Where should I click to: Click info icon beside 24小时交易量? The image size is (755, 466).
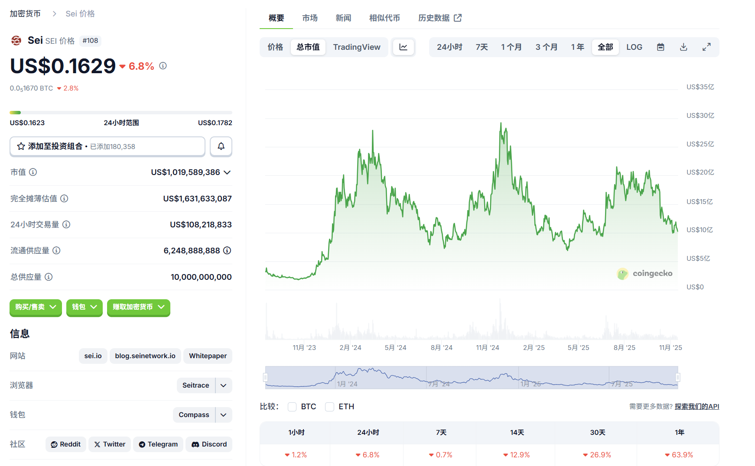(66, 225)
